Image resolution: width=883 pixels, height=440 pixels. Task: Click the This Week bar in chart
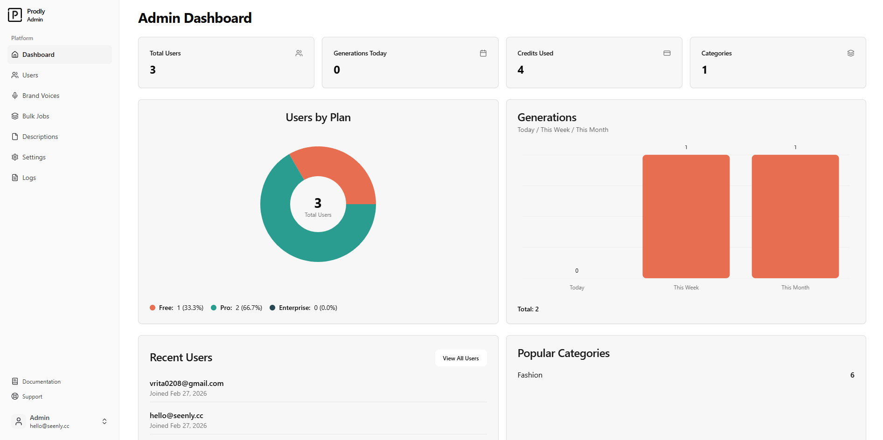click(x=686, y=216)
